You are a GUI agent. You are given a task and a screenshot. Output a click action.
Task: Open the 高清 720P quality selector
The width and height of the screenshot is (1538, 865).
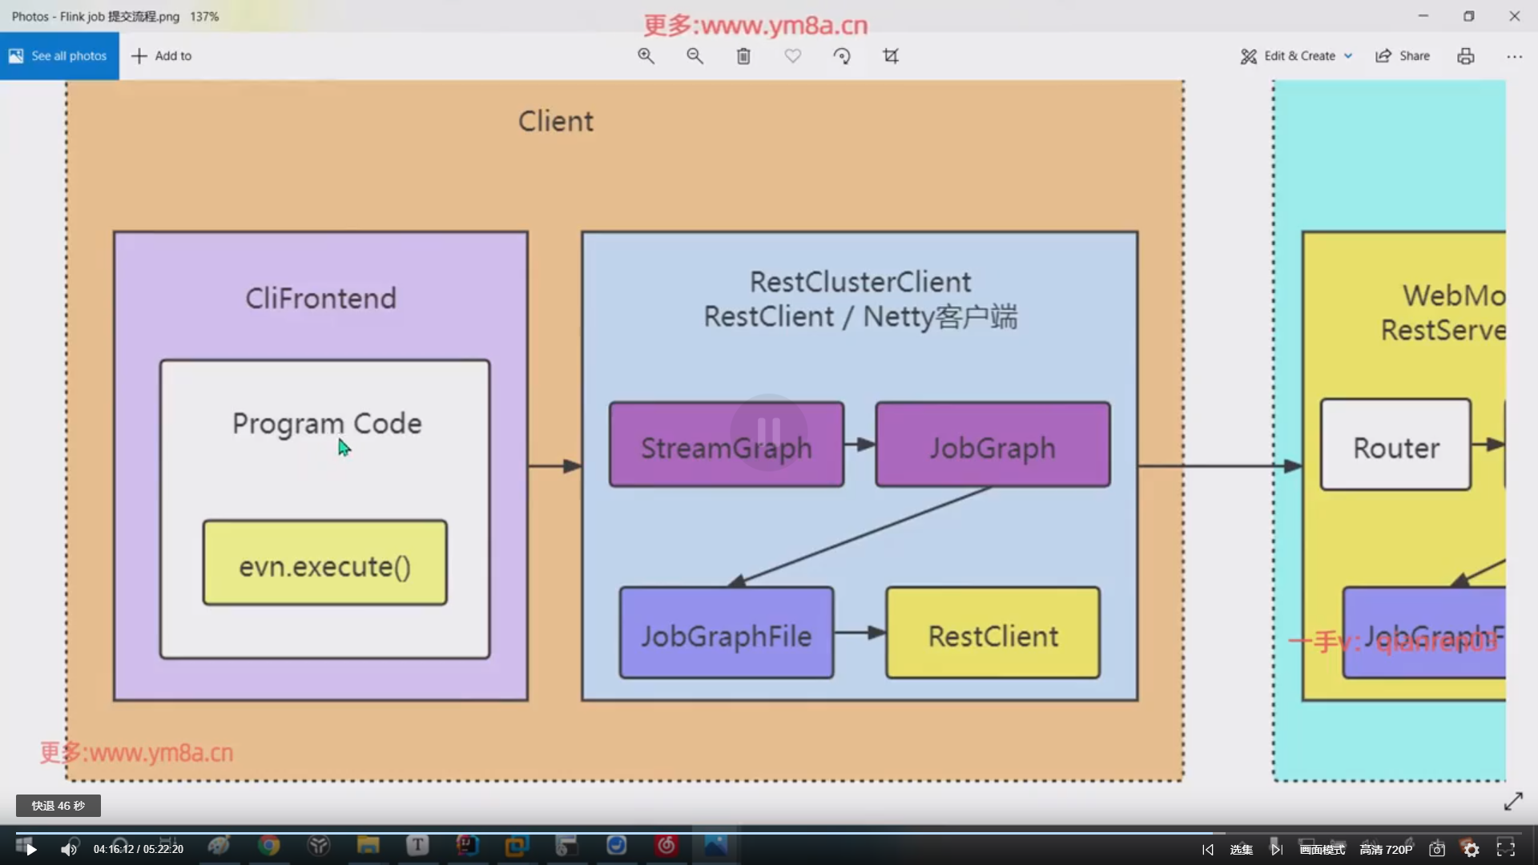tap(1386, 850)
